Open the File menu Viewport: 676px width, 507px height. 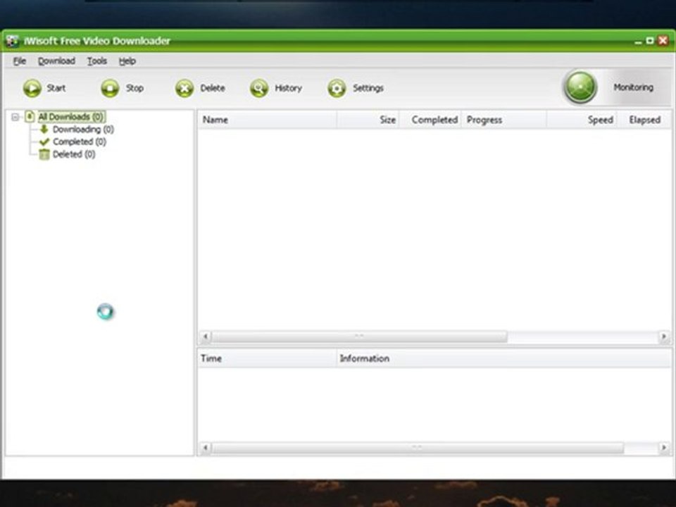pos(20,61)
